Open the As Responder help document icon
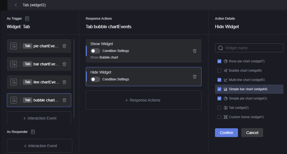Viewport: 287px width, 154px height. (33, 132)
